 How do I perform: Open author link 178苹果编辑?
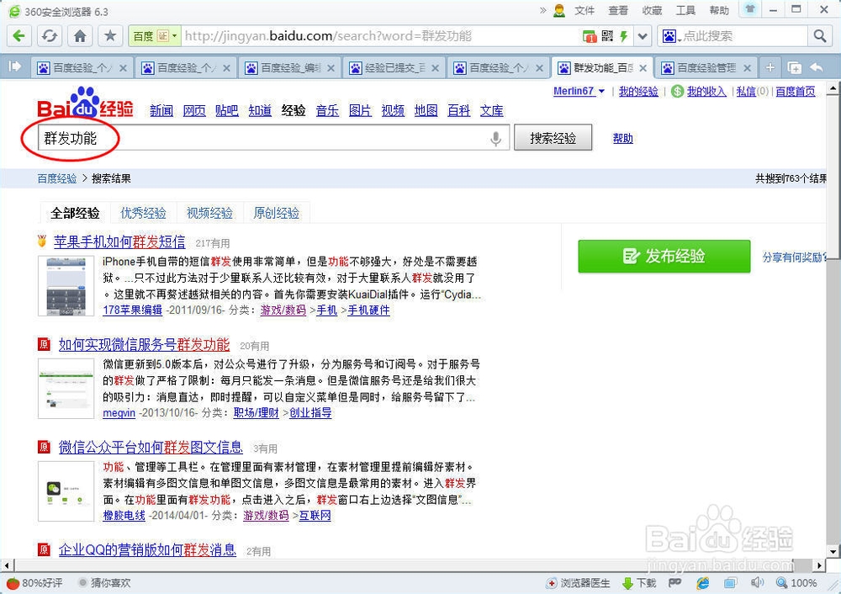133,310
